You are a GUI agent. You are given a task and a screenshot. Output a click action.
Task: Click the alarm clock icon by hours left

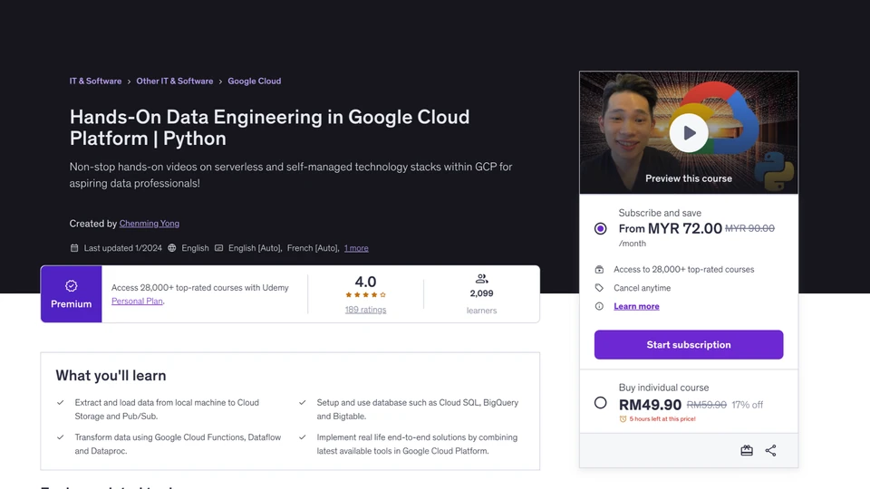(623, 418)
